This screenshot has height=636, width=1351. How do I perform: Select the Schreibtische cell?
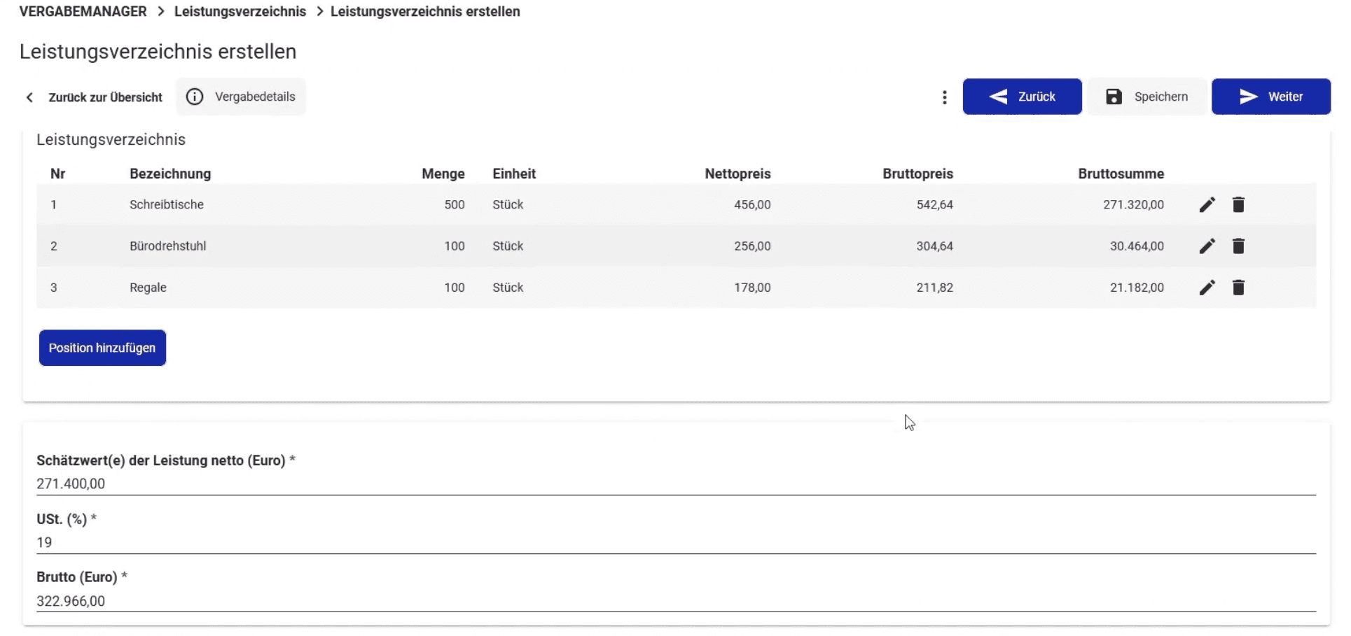pyautogui.click(x=167, y=204)
